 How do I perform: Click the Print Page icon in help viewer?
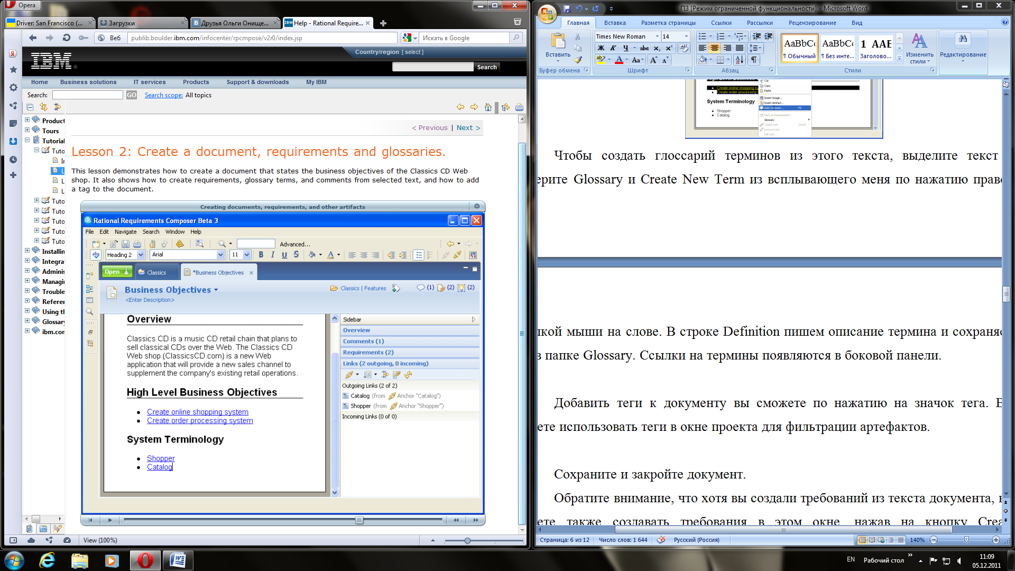click(519, 107)
